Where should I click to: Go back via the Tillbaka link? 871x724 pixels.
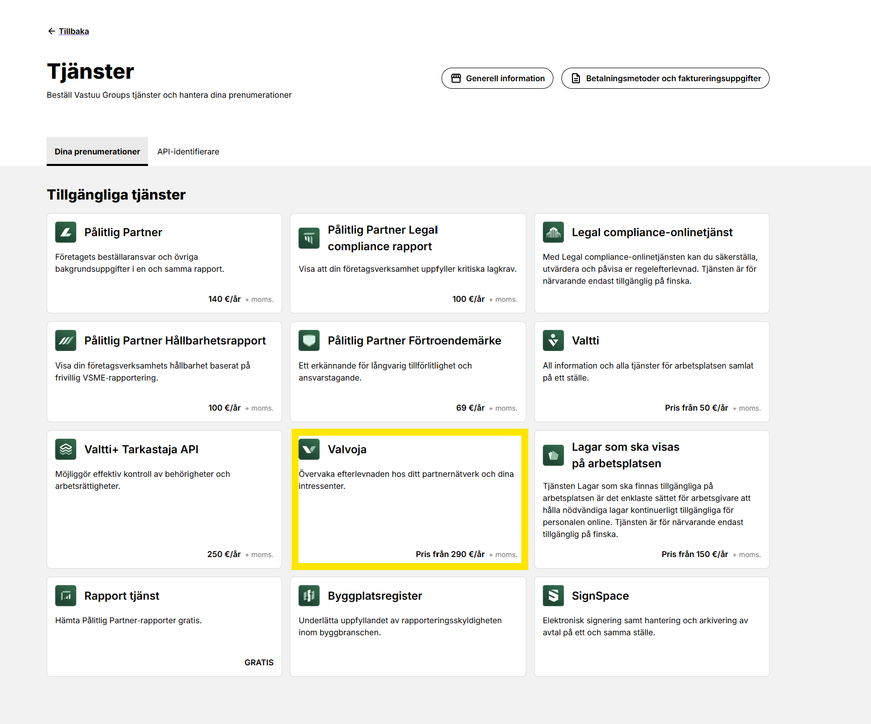[74, 31]
